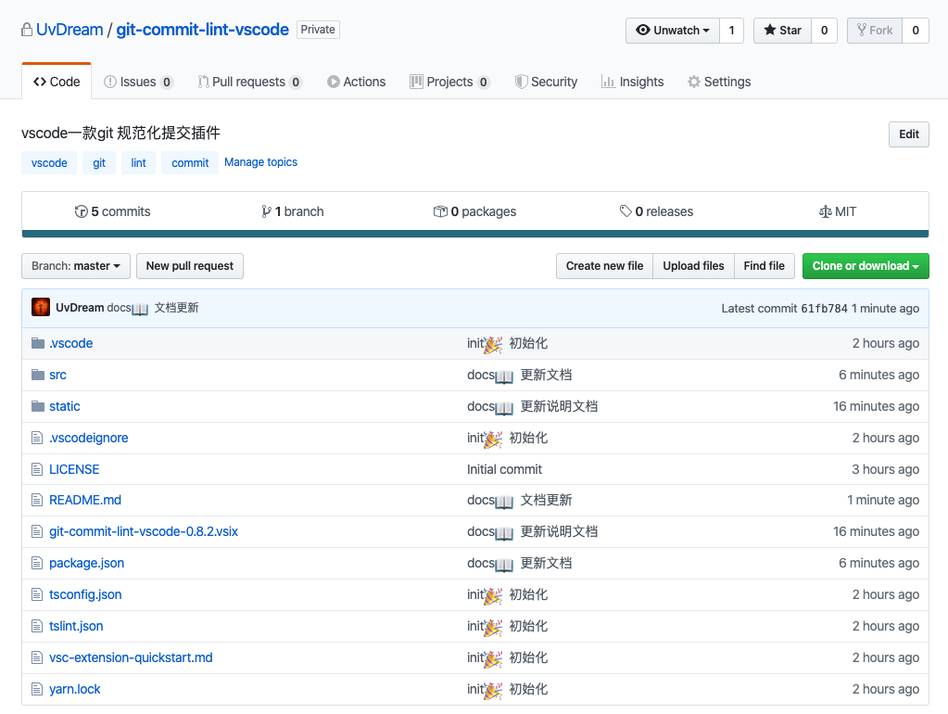Click the package.json file icon
The width and height of the screenshot is (948, 714).
tap(37, 563)
